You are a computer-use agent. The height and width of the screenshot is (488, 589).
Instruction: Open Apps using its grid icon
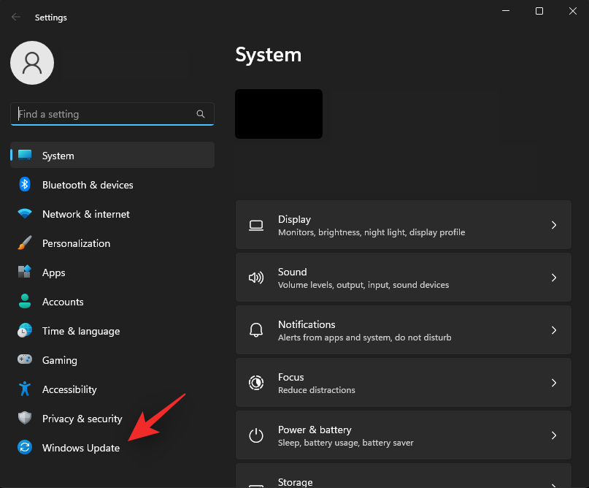click(x=25, y=272)
